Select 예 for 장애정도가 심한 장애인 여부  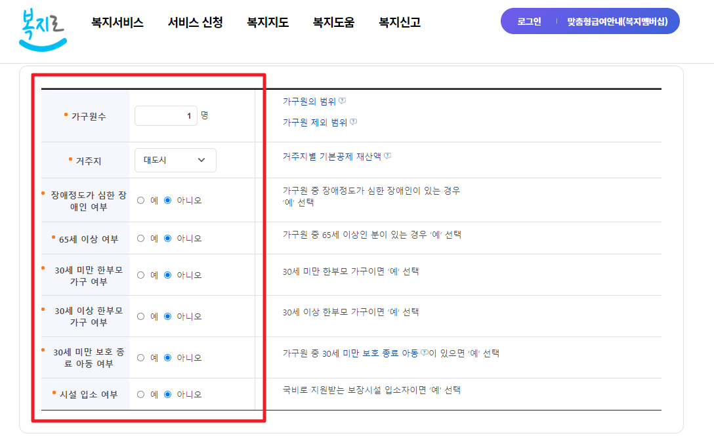coord(140,200)
